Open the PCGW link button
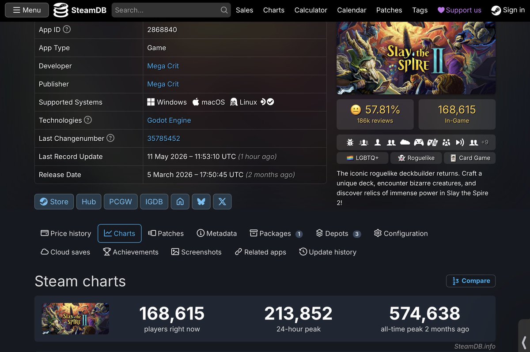Image resolution: width=530 pixels, height=352 pixels. pyautogui.click(x=121, y=202)
